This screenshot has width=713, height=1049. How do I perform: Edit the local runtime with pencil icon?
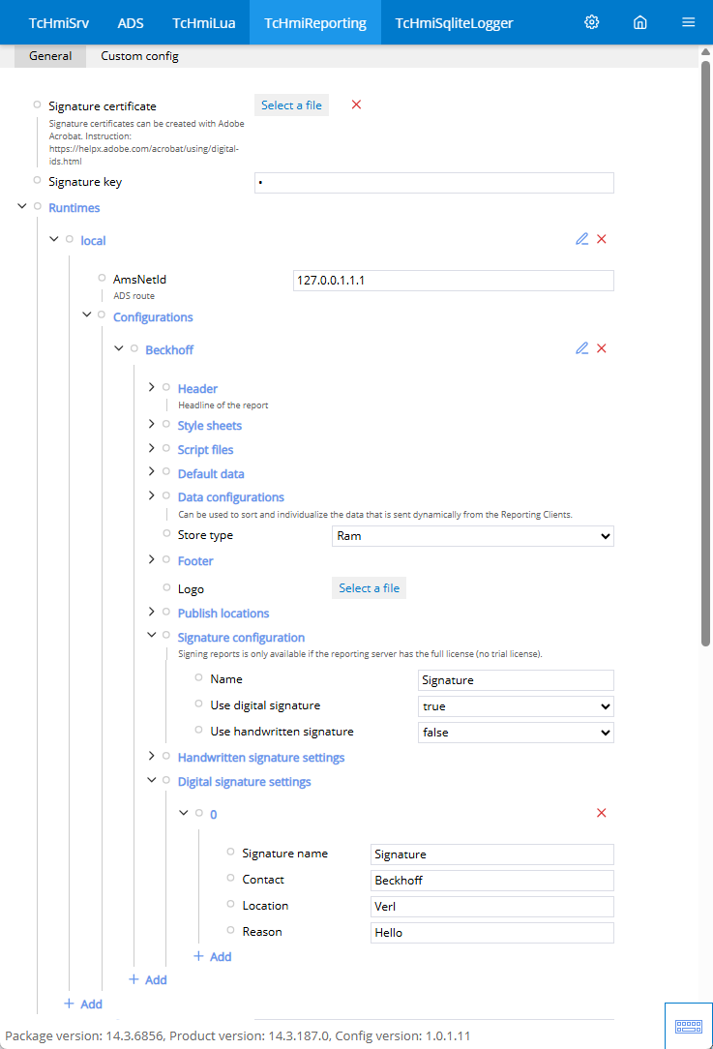(x=581, y=239)
